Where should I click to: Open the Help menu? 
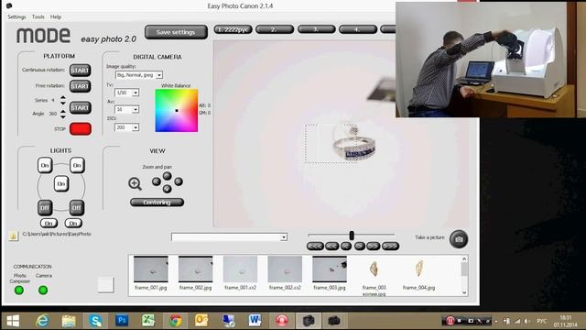tap(56, 16)
